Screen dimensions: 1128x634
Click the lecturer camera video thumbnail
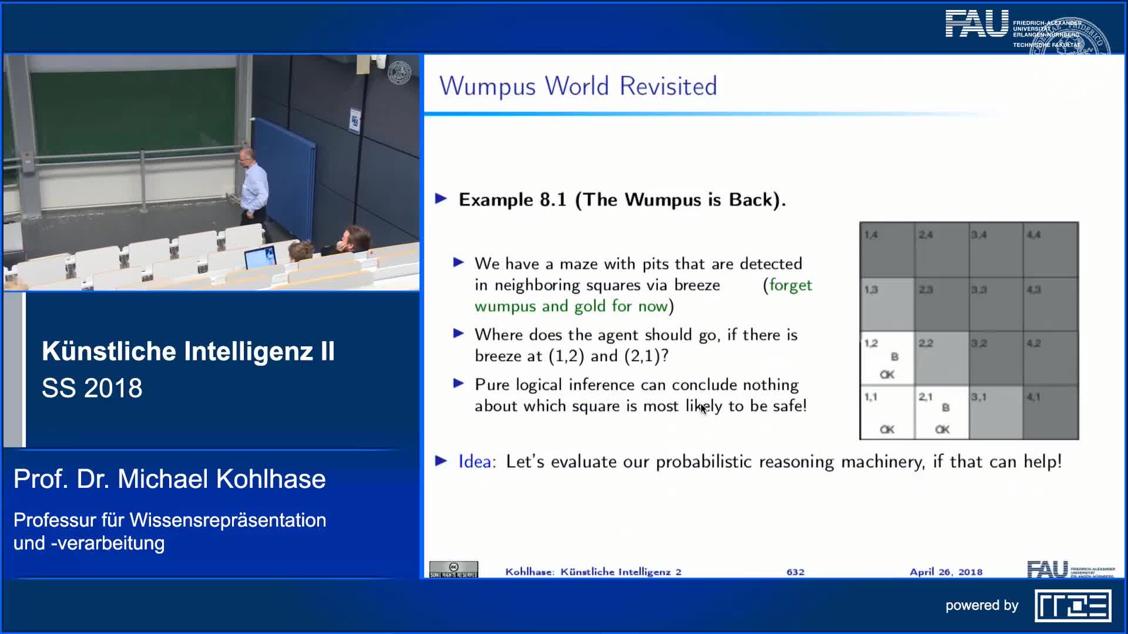click(211, 173)
